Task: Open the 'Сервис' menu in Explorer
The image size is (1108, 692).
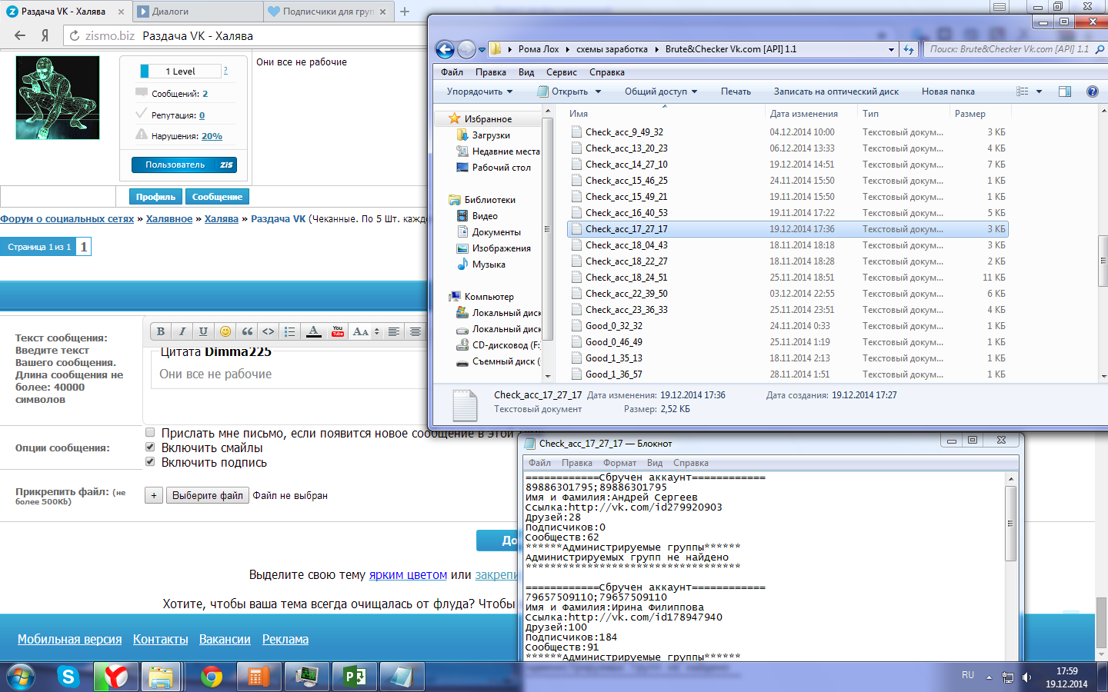Action: 562,72
